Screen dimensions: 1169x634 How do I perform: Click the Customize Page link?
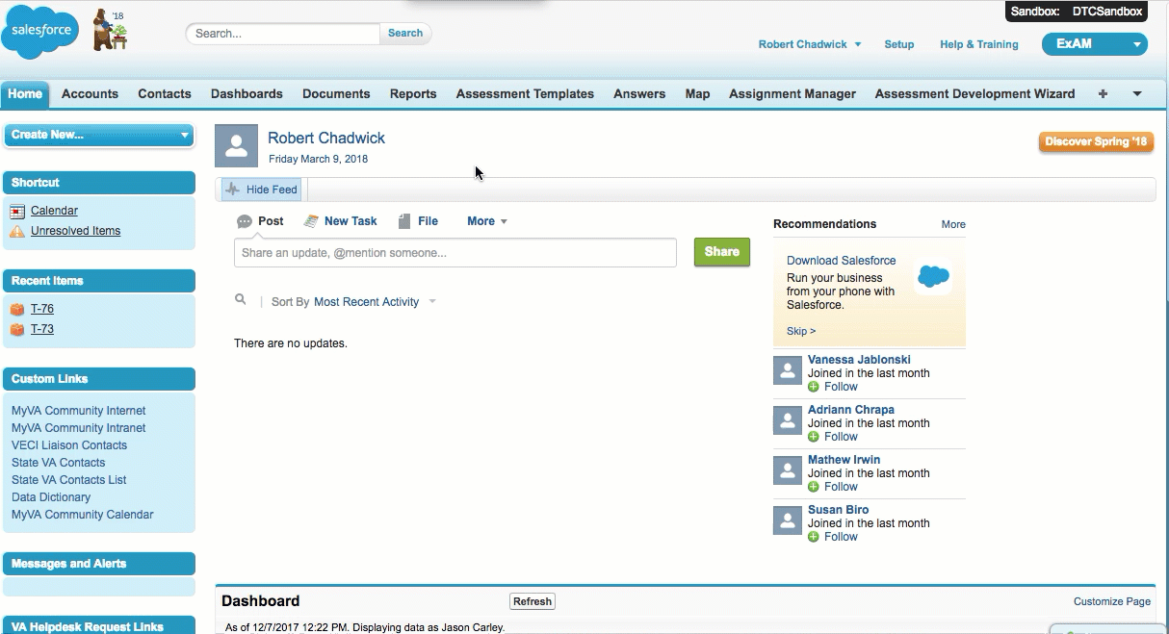(x=1112, y=601)
